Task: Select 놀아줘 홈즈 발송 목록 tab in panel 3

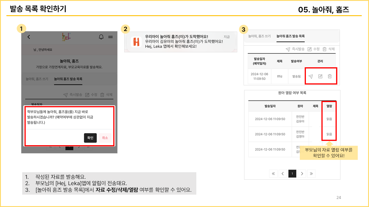Action: click(x=290, y=36)
